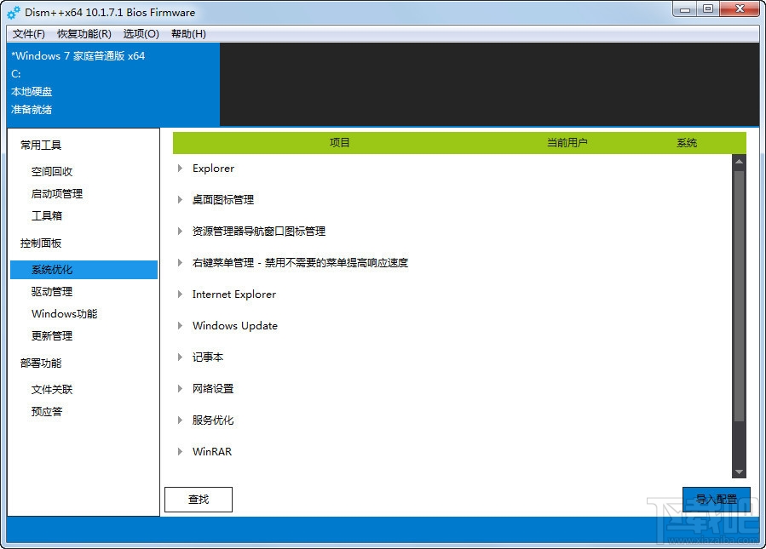Open 启动项管理 from the sidebar
Viewport: 766px width, 549px height.
pyautogui.click(x=59, y=193)
